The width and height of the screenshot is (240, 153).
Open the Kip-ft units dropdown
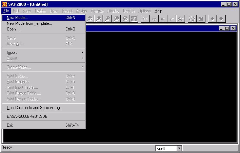click(x=179, y=148)
